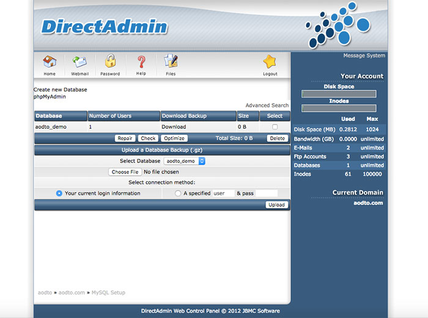
Task: Click the Upload button
Action: tap(277, 204)
